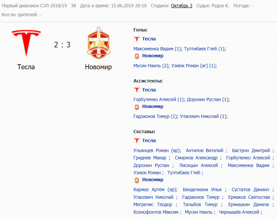Click the large Тесла team name caption

(x=26, y=67)
